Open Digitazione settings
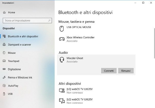Image resolution: width=155 pixels, height=108 pixels. pyautogui.click(x=14, y=69)
